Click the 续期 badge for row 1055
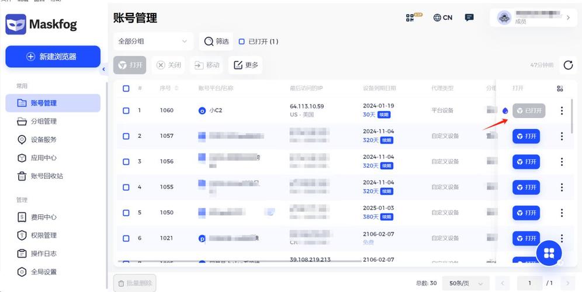Screen dimensions: 582x292 (x=387, y=192)
